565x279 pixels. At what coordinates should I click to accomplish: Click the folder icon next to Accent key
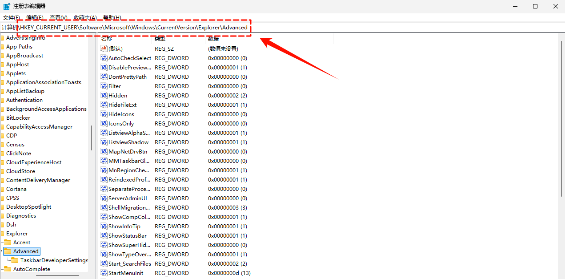[x=8, y=243]
